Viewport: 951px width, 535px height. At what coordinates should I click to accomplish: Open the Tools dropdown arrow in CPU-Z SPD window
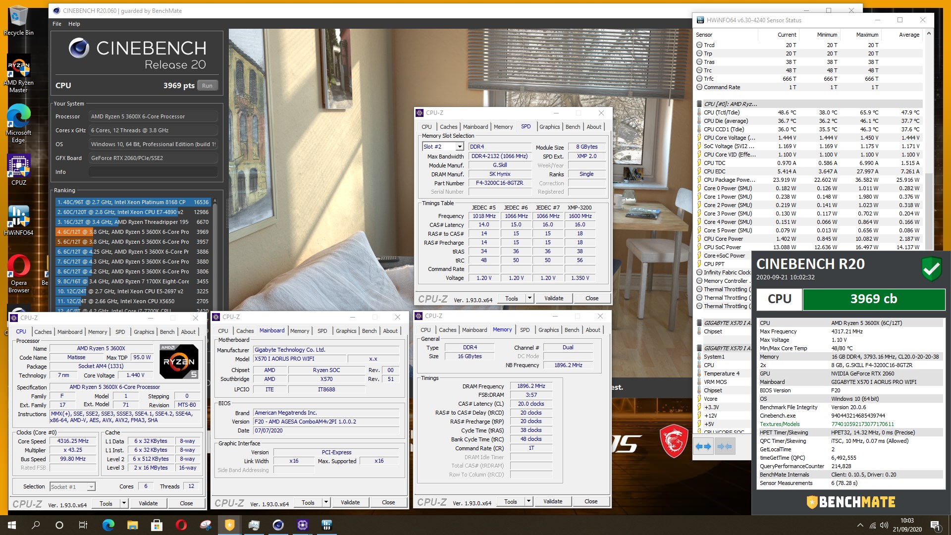coord(529,298)
